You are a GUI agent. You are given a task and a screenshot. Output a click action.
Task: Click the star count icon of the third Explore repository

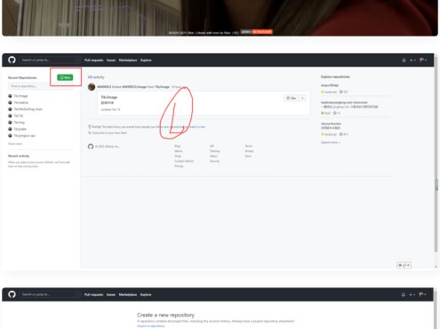[341, 134]
